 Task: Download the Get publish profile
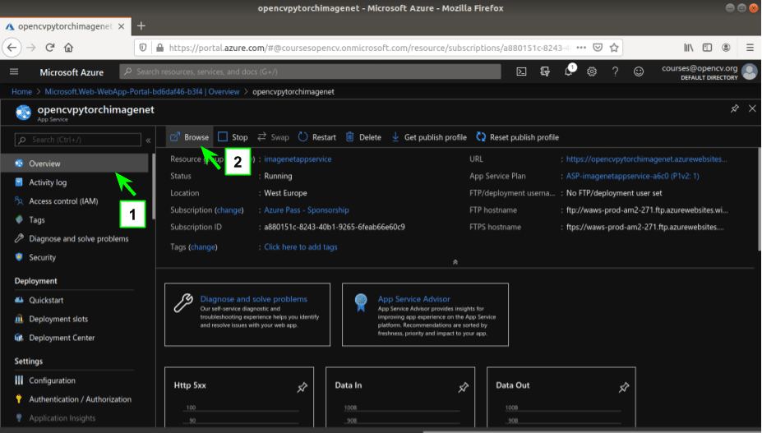coord(429,137)
